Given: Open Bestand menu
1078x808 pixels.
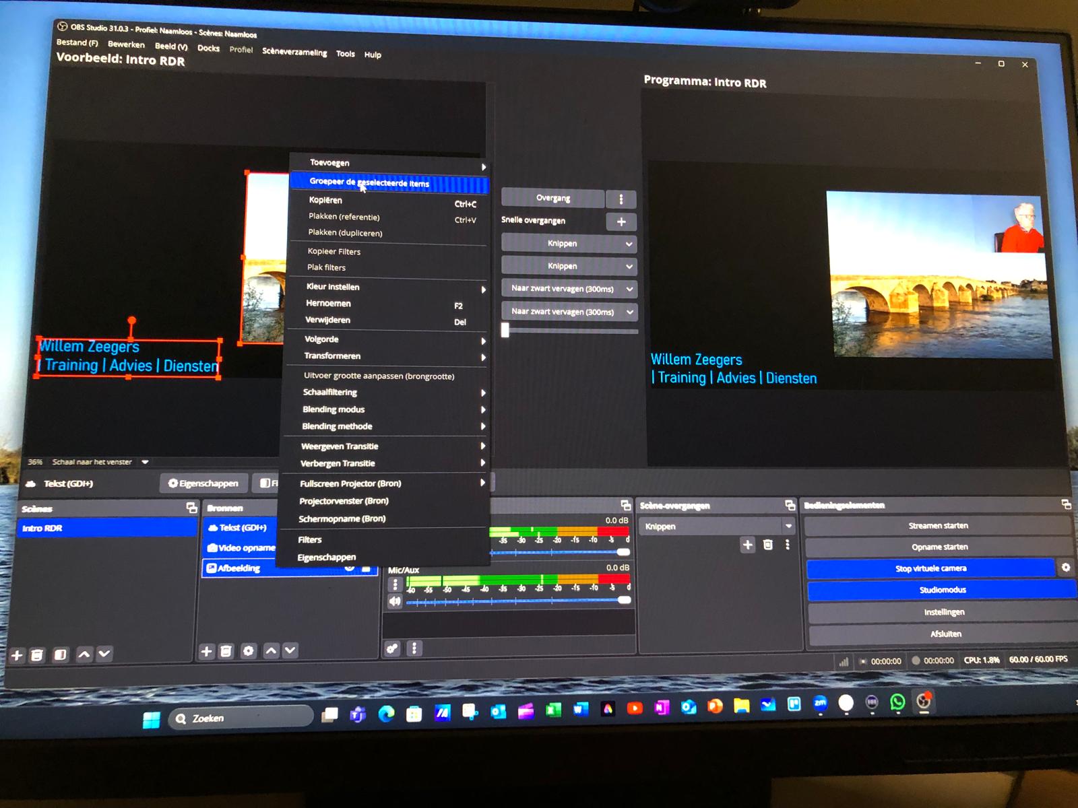Looking at the screenshot, I should click(x=77, y=42).
